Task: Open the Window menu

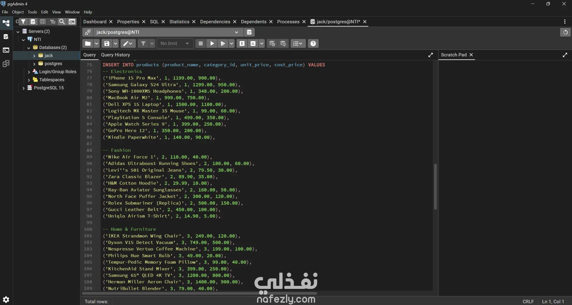Action: pos(72,12)
